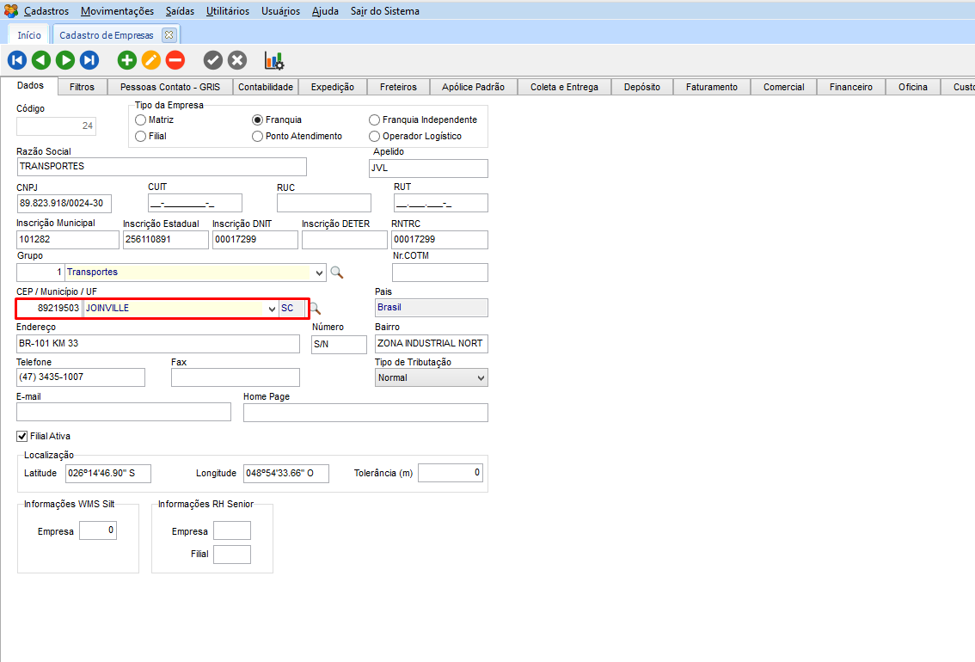Choose Operador Logístico company type
The height and width of the screenshot is (662, 975).
(x=374, y=136)
